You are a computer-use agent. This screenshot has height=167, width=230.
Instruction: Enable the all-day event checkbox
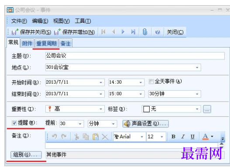151,82
